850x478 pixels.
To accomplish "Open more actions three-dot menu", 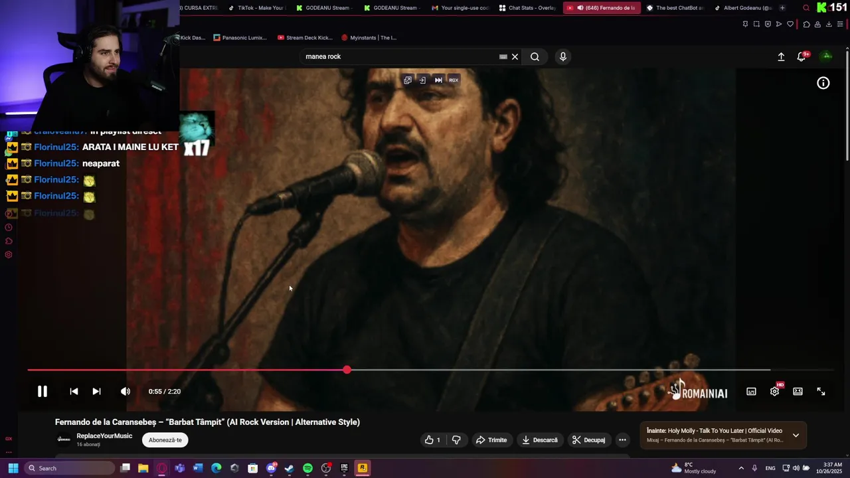I will click(622, 440).
